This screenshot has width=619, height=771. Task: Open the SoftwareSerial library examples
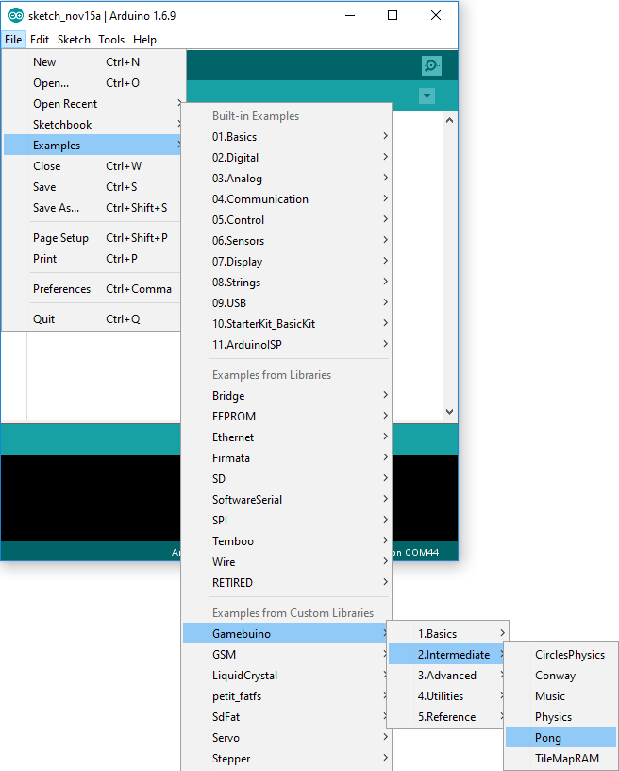(x=287, y=500)
